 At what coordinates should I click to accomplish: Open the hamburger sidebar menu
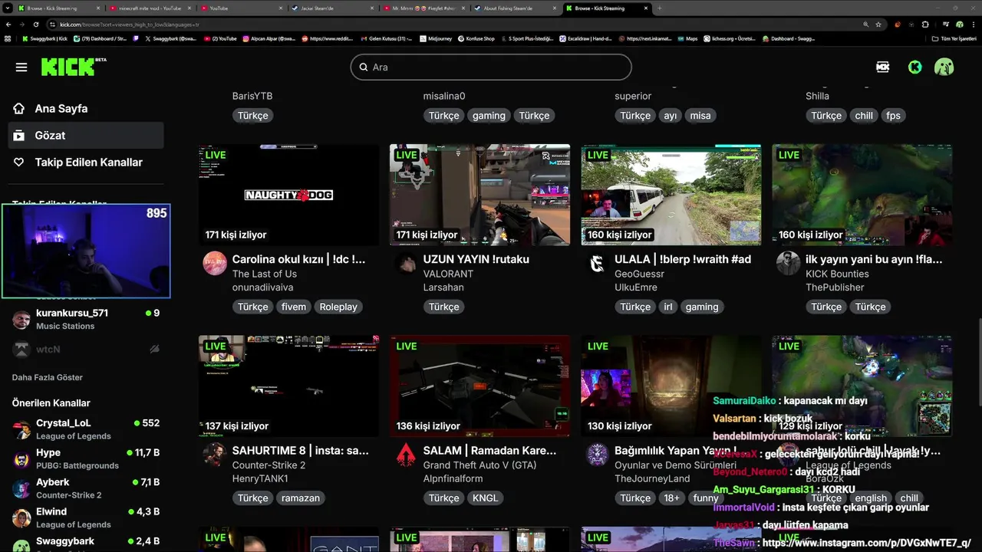21,67
